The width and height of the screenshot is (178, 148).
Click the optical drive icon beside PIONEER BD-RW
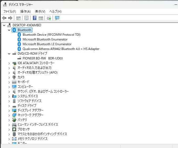click(x=19, y=58)
